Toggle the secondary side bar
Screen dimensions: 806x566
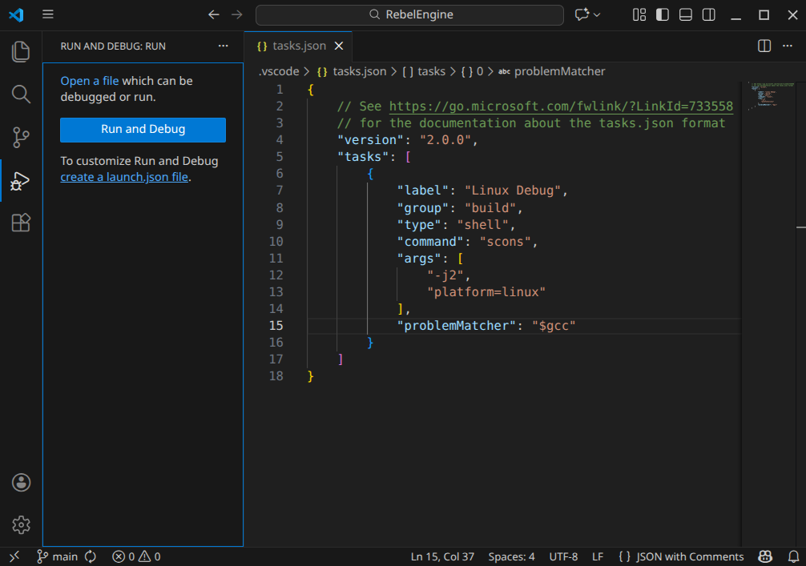pyautogui.click(x=708, y=15)
